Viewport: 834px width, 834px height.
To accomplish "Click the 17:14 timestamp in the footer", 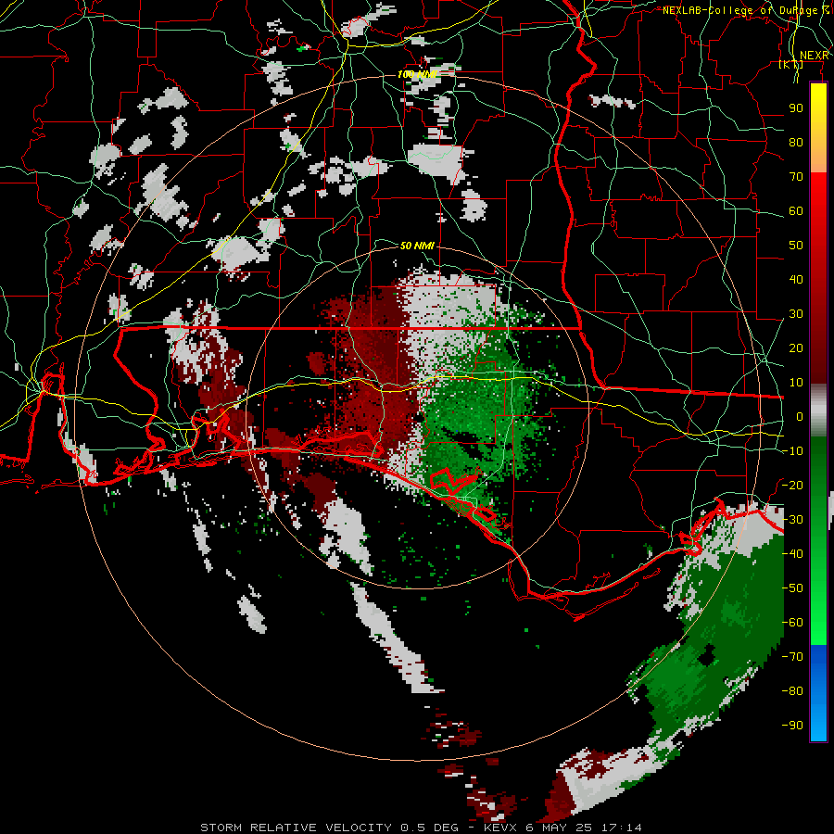I will click(x=622, y=828).
